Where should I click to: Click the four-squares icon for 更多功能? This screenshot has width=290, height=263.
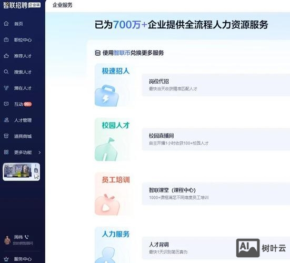click(6, 152)
